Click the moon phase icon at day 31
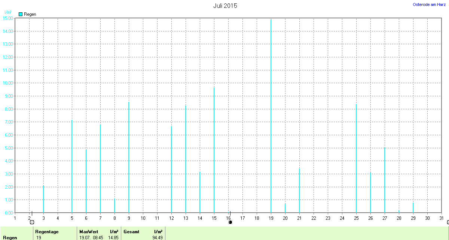 click(x=448, y=222)
